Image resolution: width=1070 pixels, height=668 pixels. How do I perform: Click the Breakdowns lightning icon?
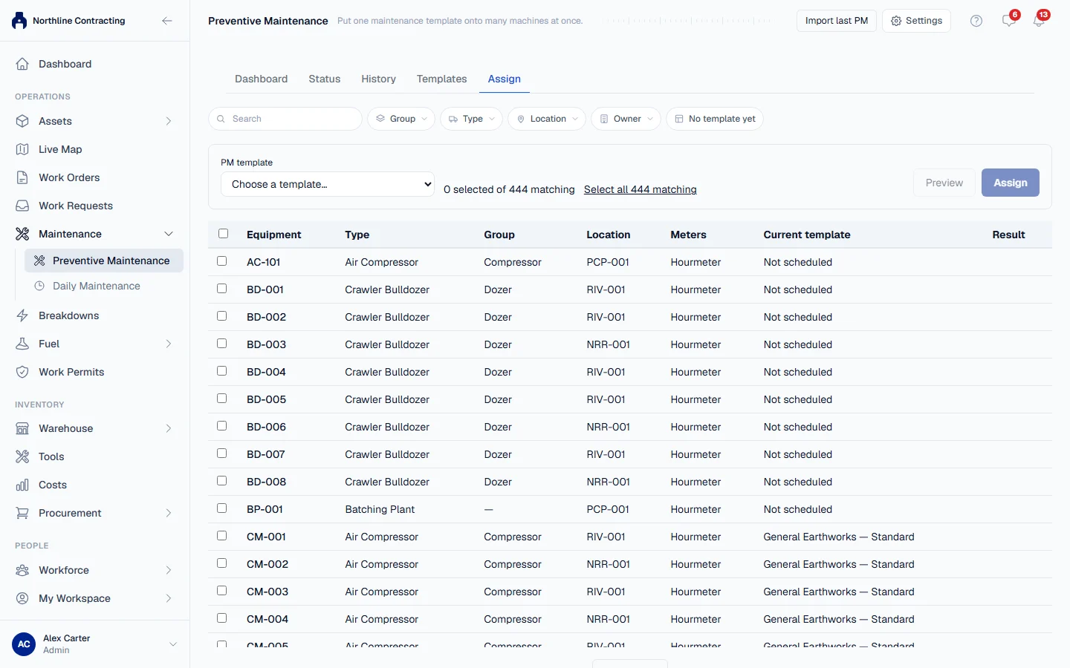pyautogui.click(x=22, y=315)
